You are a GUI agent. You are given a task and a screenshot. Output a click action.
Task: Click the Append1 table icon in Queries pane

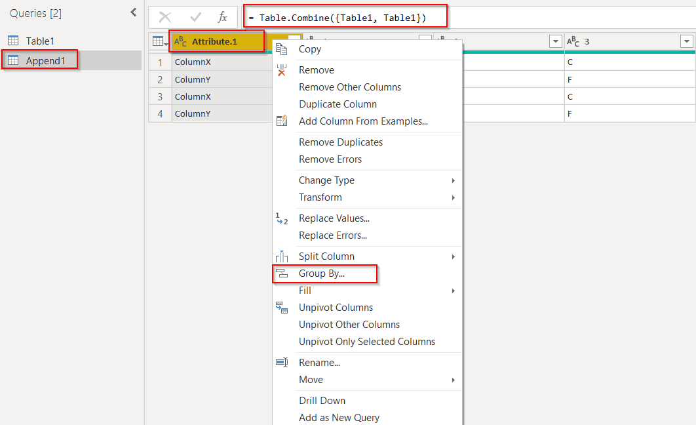[x=14, y=60]
